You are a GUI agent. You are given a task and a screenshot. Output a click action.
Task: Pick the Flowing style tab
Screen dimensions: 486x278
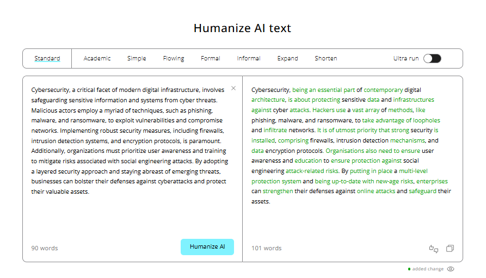point(174,59)
